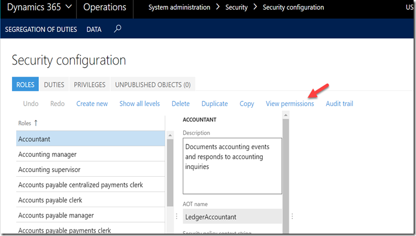Click the AOT name field LedgerAccountant

[232, 217]
